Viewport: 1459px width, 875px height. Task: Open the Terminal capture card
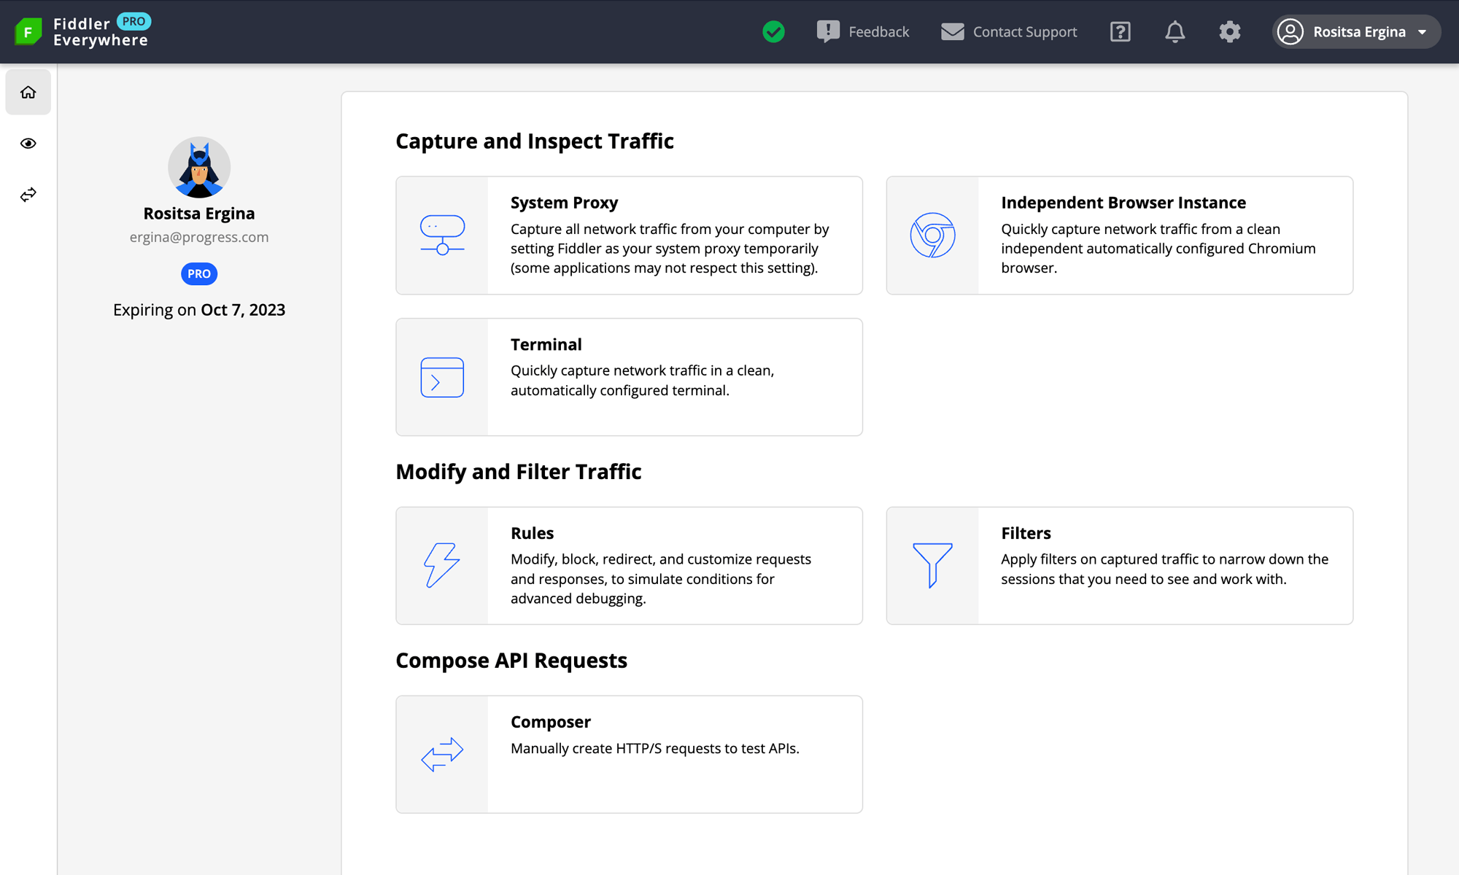[x=629, y=377]
